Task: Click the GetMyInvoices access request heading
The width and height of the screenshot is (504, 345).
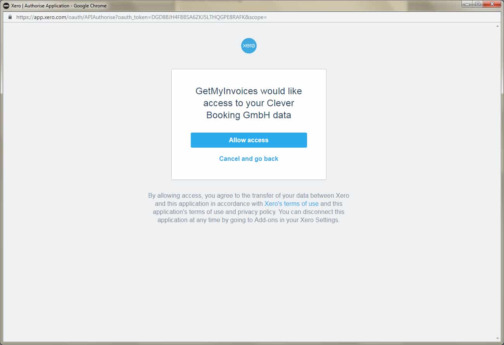Action: 249,103
